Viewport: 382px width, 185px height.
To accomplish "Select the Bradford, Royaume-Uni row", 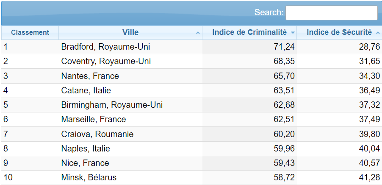I will [105, 47].
